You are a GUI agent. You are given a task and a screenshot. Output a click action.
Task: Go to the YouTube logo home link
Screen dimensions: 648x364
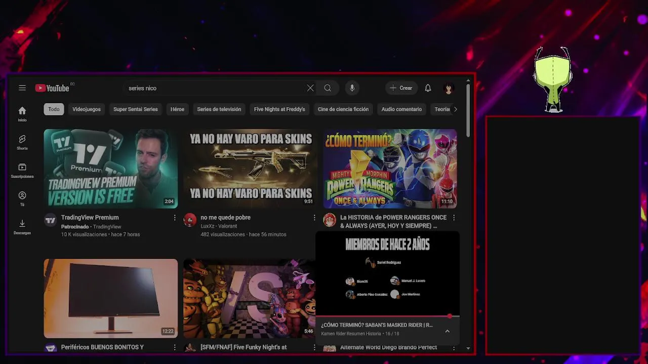tap(52, 88)
